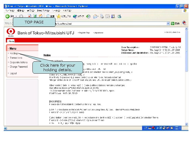
Task: Open the Favorites star button
Action: pos(64,16)
